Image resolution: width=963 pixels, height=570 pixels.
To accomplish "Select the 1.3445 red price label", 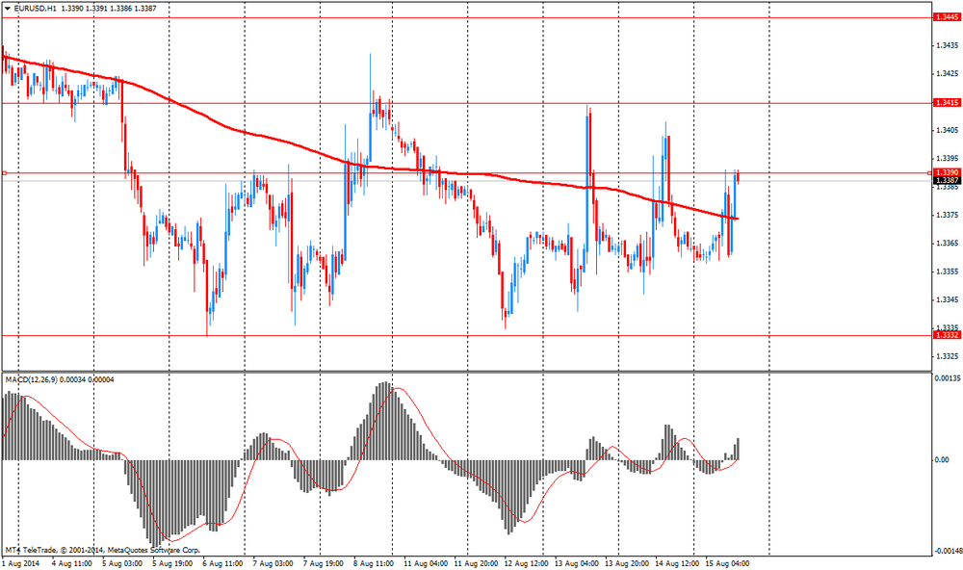I will [945, 16].
